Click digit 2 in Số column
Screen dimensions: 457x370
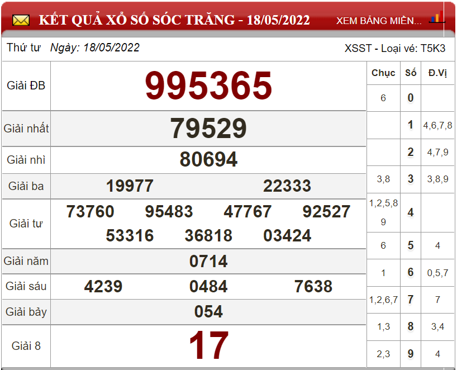point(411,152)
